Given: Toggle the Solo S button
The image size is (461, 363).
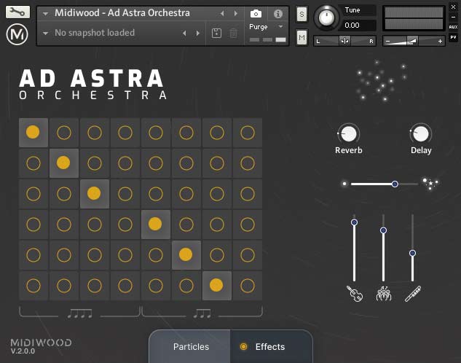Looking at the screenshot, I should pos(302,15).
